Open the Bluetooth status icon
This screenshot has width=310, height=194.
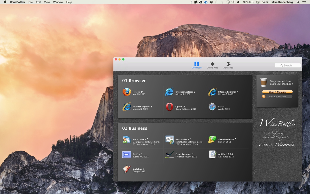point(222,2)
